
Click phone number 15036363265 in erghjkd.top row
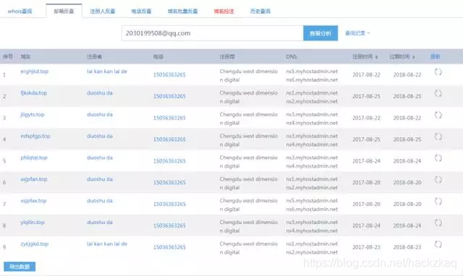tap(169, 74)
